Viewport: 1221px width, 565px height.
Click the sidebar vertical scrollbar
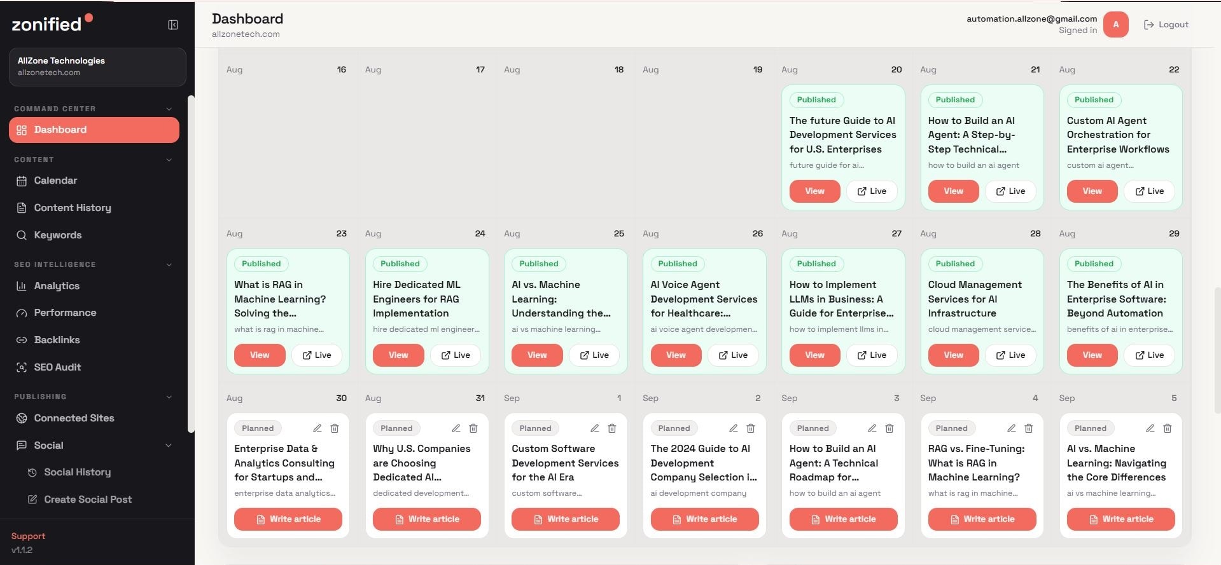pyautogui.click(x=191, y=264)
